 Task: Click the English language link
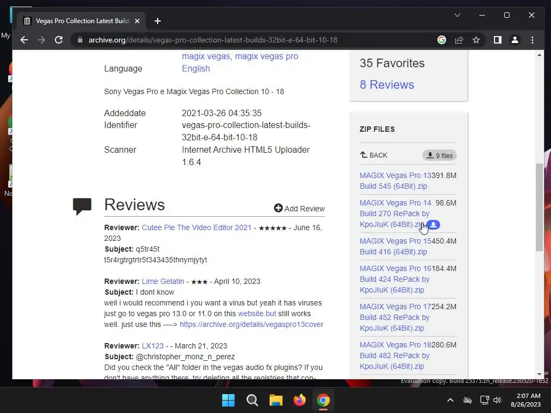pyautogui.click(x=196, y=68)
